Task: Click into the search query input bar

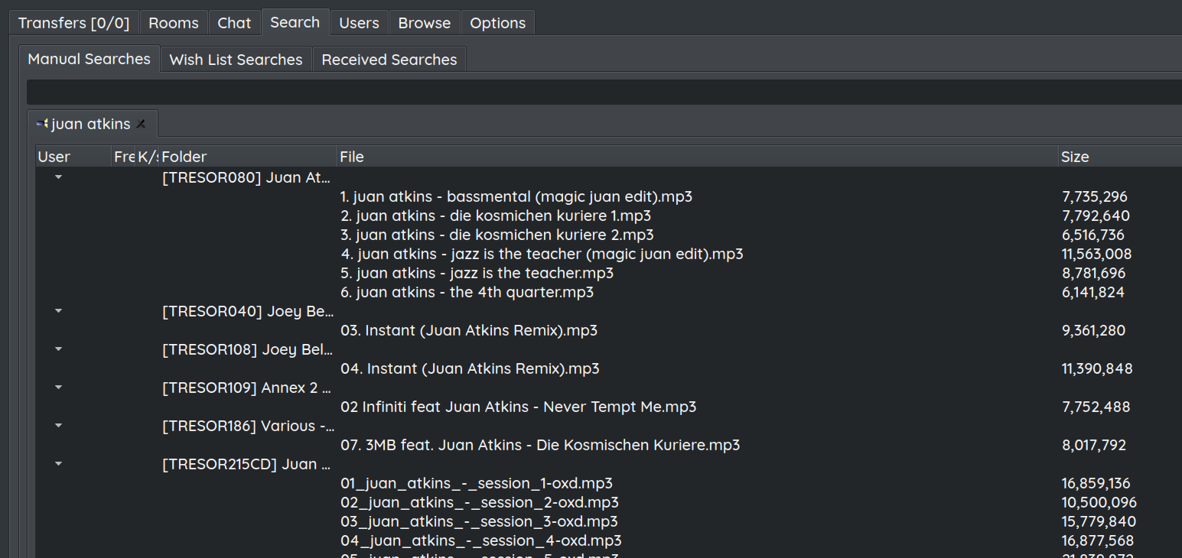Action: [x=604, y=92]
